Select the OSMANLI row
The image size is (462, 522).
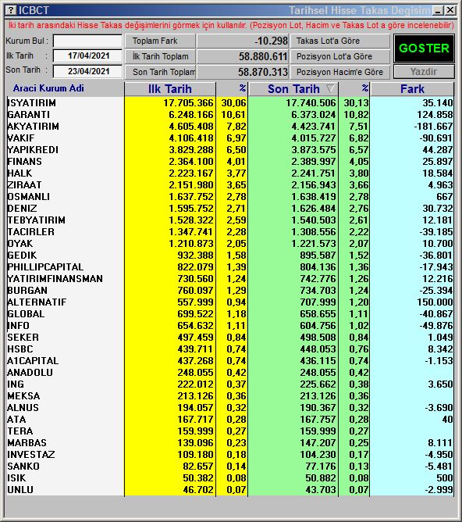point(230,196)
